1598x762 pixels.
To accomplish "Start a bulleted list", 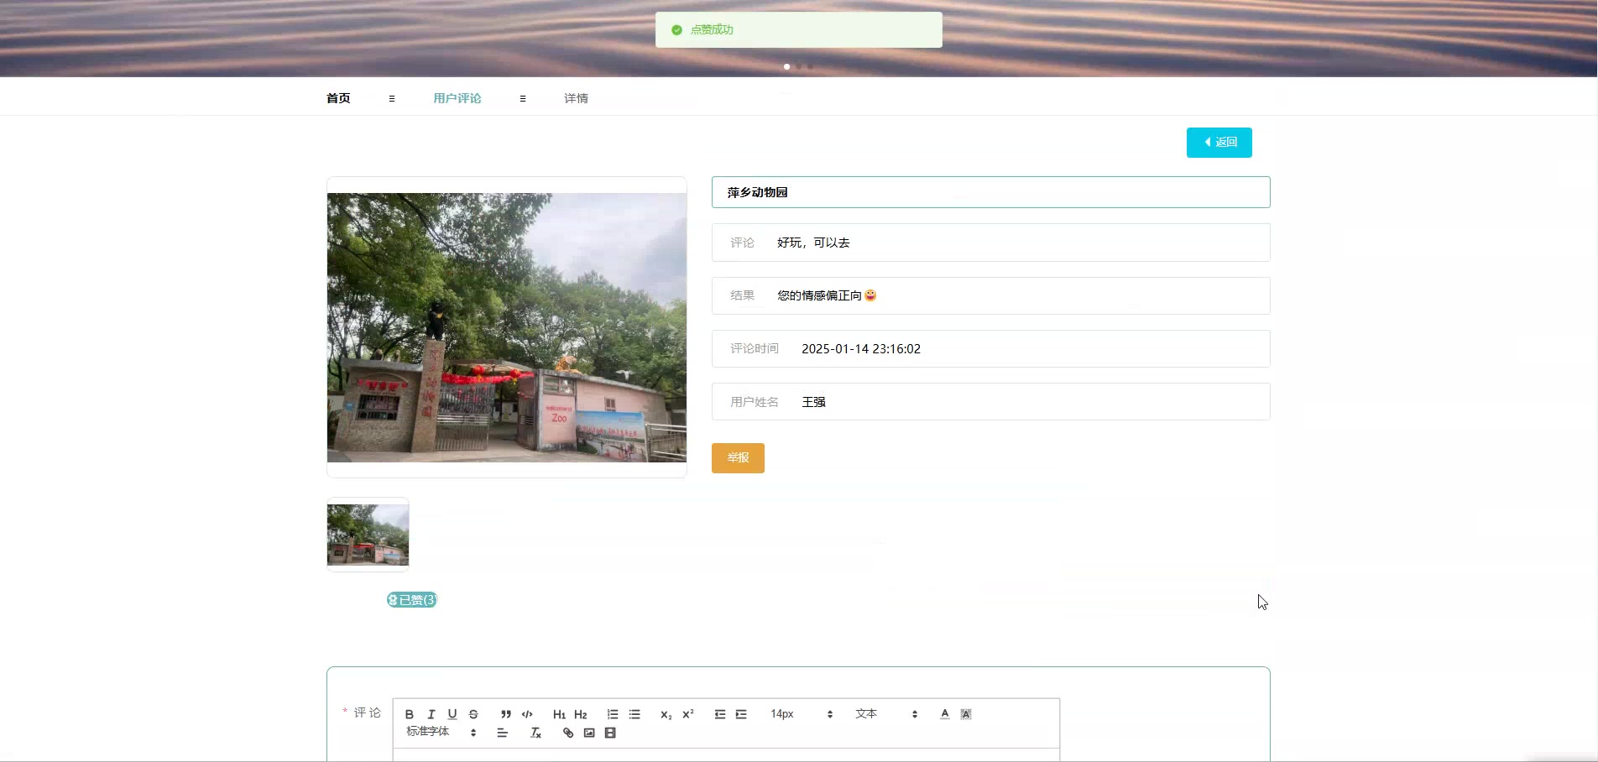I will point(634,714).
